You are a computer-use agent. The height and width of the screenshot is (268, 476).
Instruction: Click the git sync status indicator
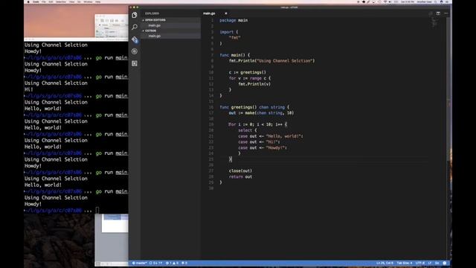coord(155,263)
